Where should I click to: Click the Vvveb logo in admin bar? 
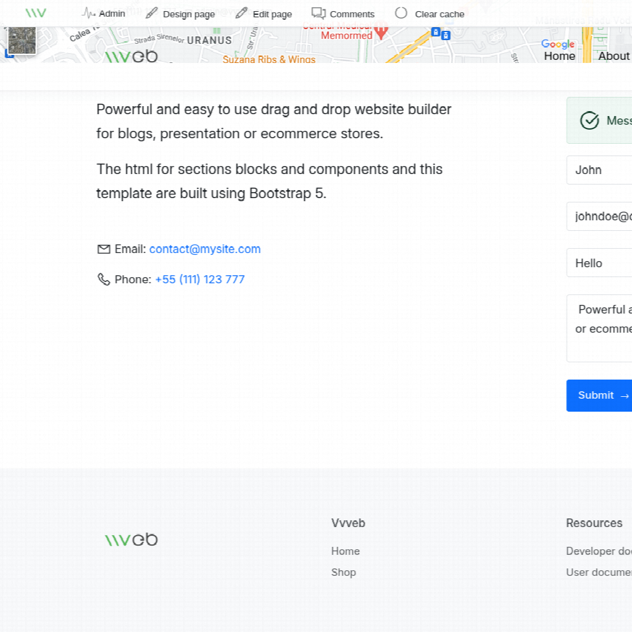click(36, 13)
